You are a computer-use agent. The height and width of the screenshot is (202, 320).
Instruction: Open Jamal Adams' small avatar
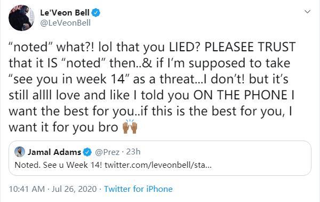pyautogui.click(x=20, y=152)
